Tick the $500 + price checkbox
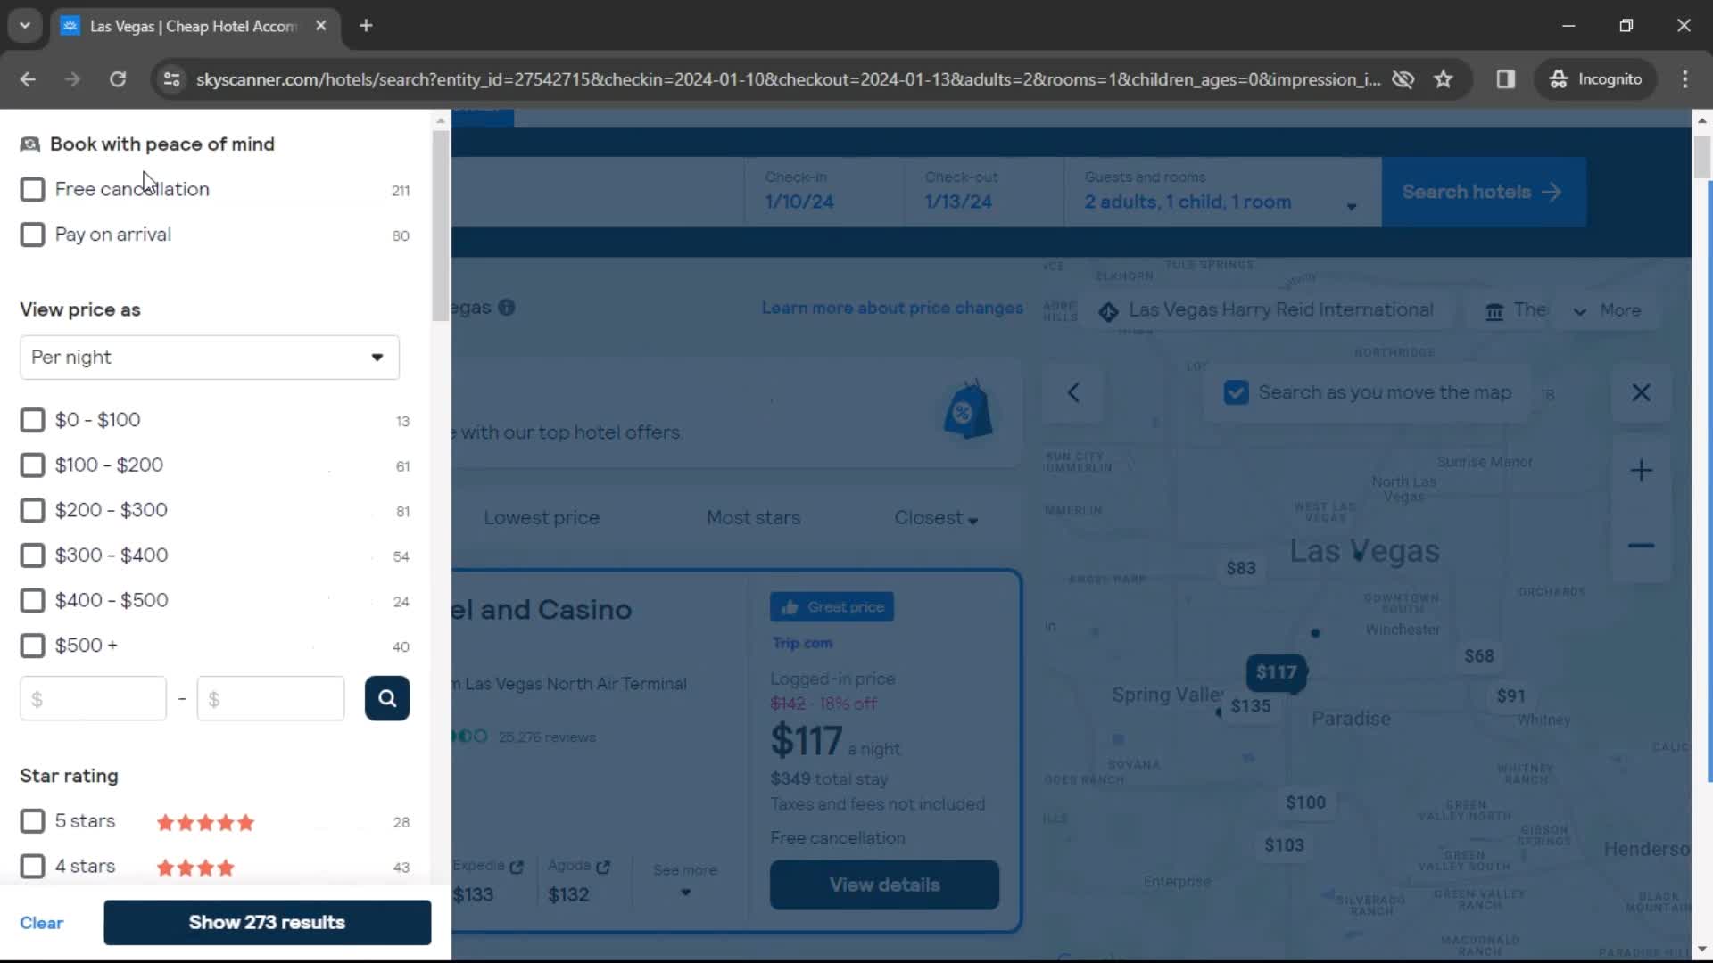Screen dimensions: 1713x963 (x=32, y=646)
